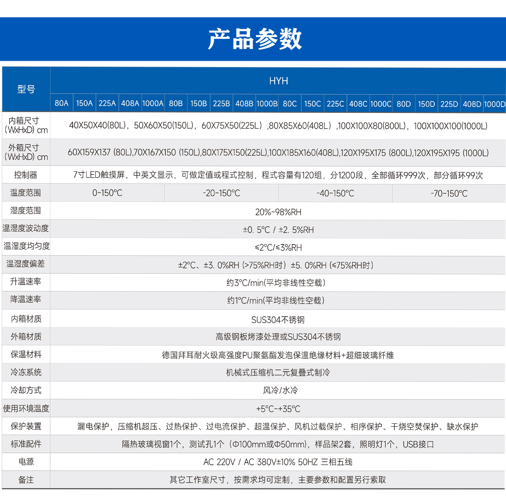Select model 408A column header
This screenshot has width=506, height=498.
[130, 103]
